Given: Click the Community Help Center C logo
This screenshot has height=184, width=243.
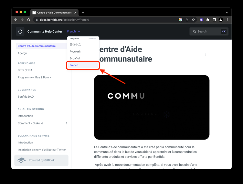Looking at the screenshot, I should (20, 32).
